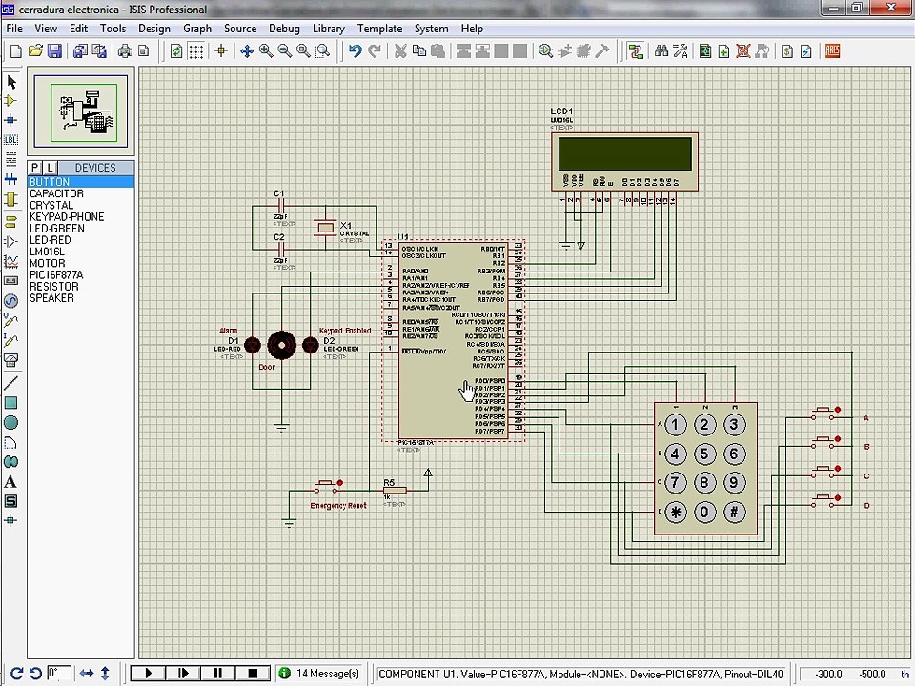This screenshot has width=915, height=686.
Task: Stop the simulation
Action: (x=253, y=674)
